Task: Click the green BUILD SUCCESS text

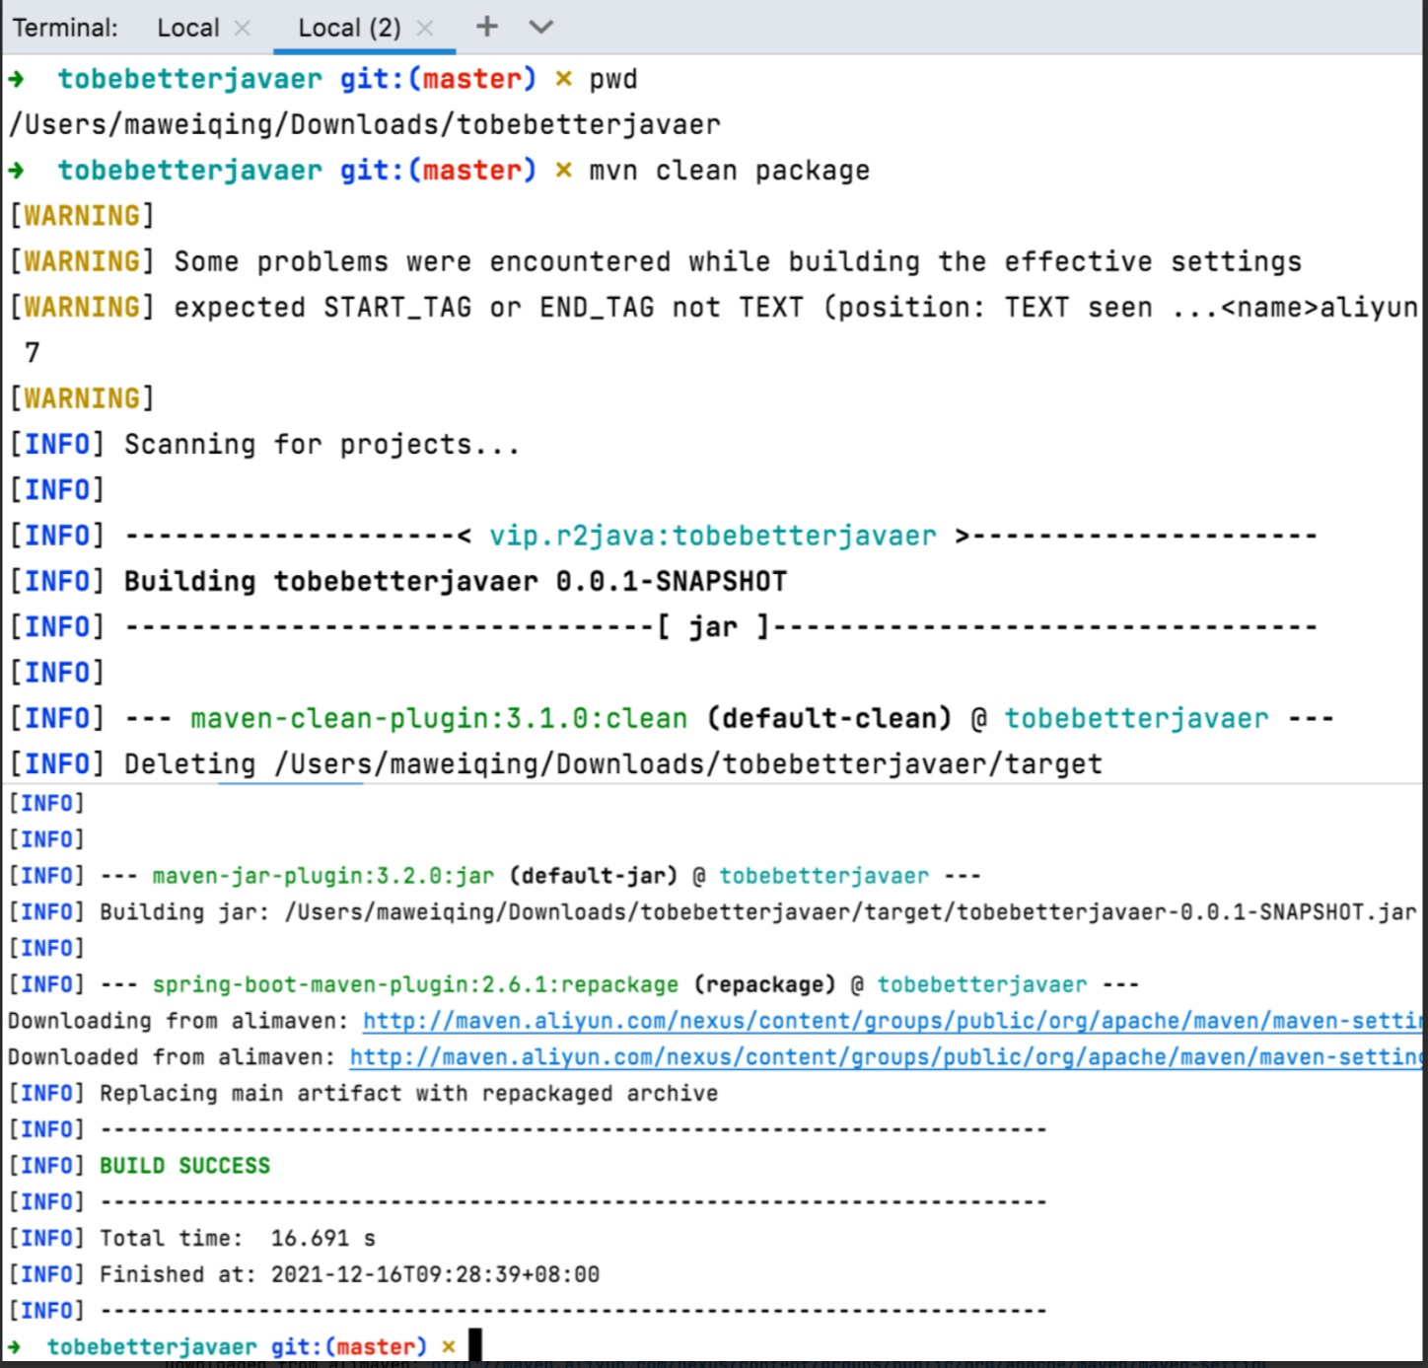Action: (x=184, y=1166)
